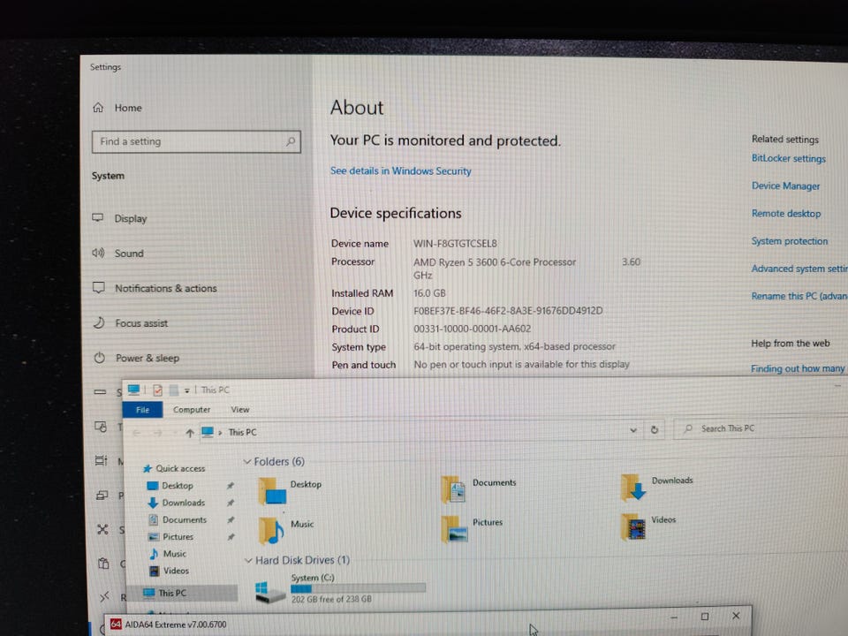This screenshot has height=636, width=848.
Task: Maximize the AIDA64 Extreme window
Action: (x=705, y=616)
